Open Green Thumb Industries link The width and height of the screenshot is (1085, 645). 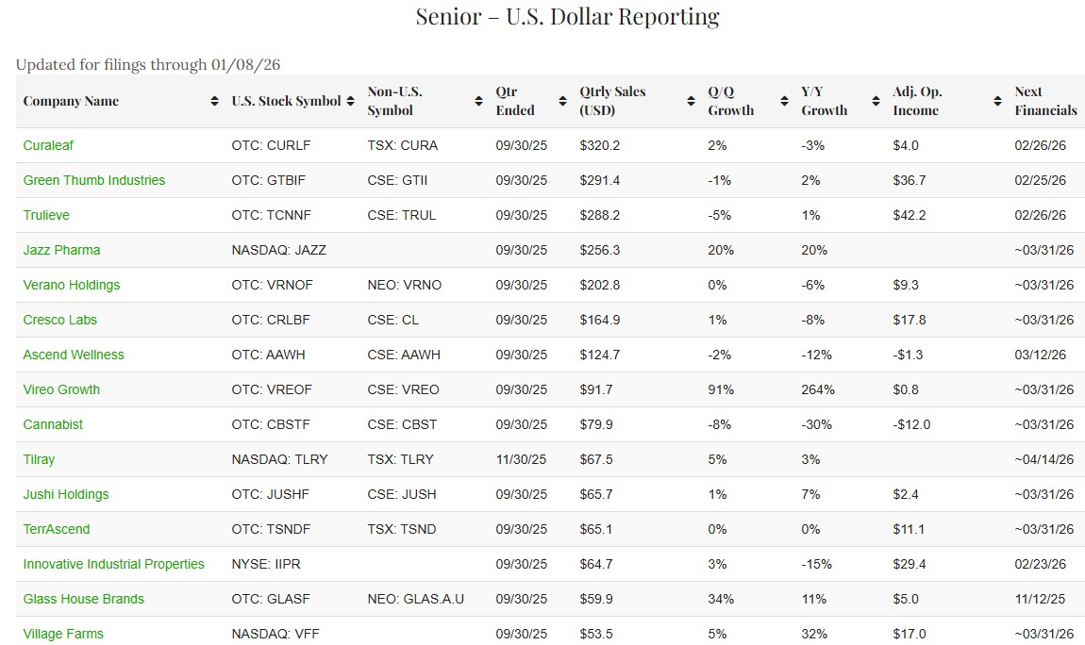point(94,180)
